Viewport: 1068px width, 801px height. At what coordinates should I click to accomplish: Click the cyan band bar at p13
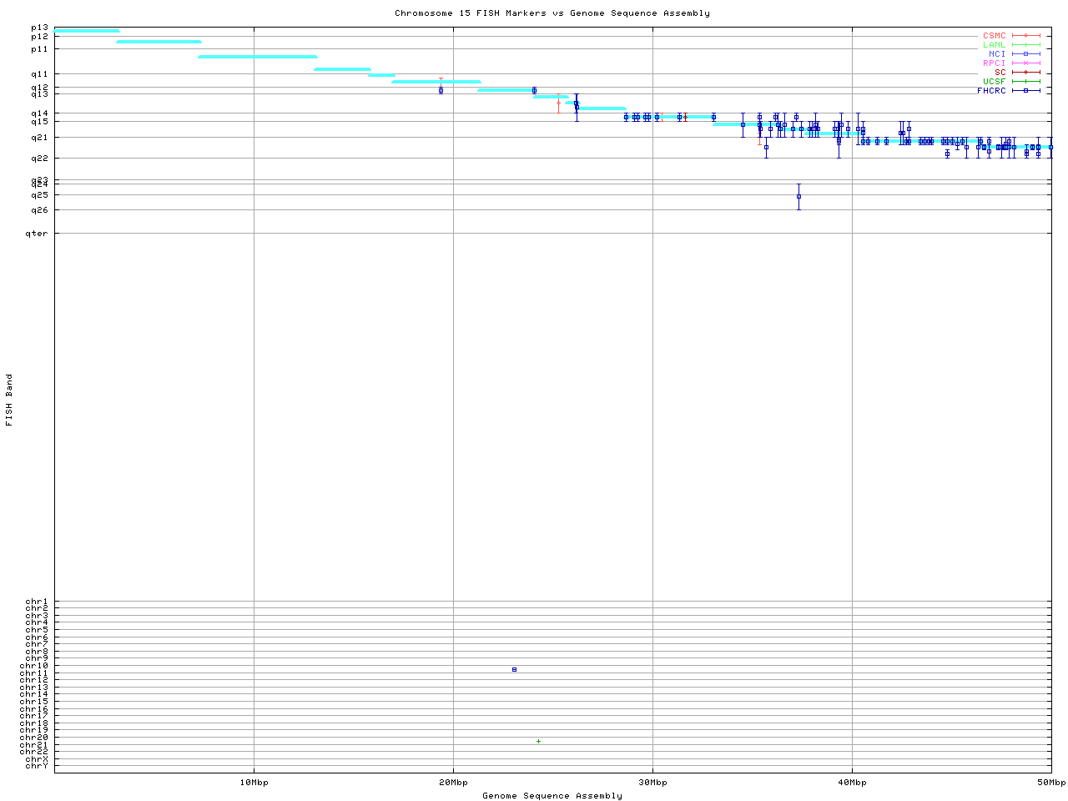click(x=87, y=31)
